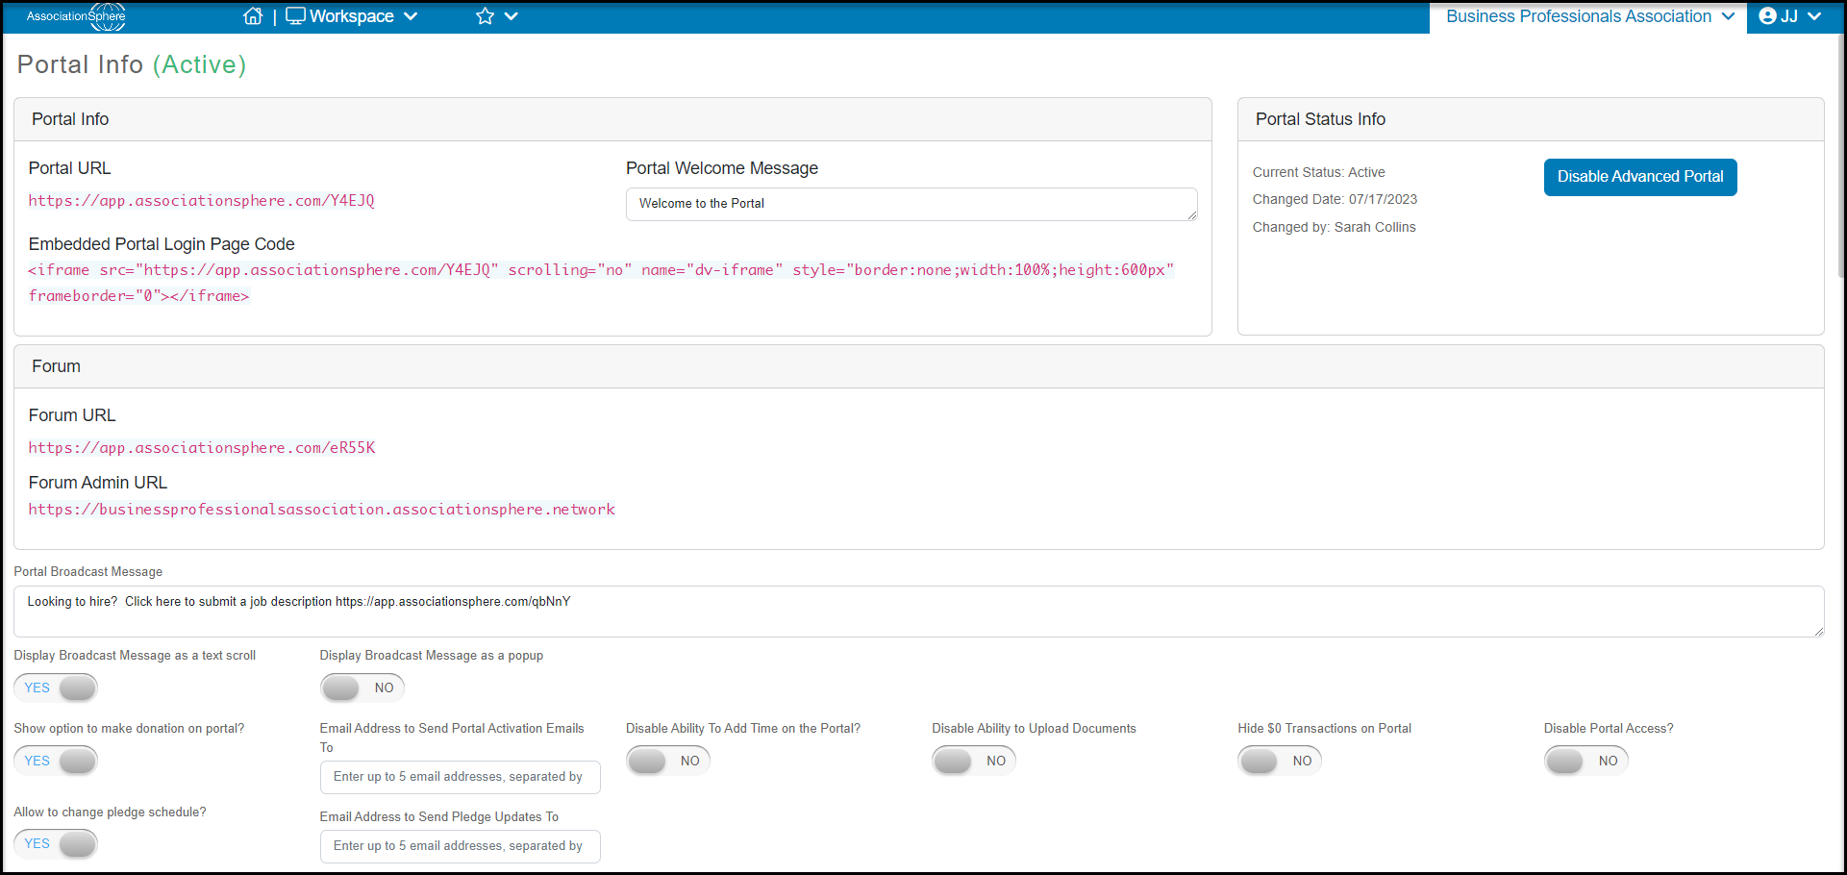Open the Forum Admin URL link
1847x875 pixels.
coord(321,510)
